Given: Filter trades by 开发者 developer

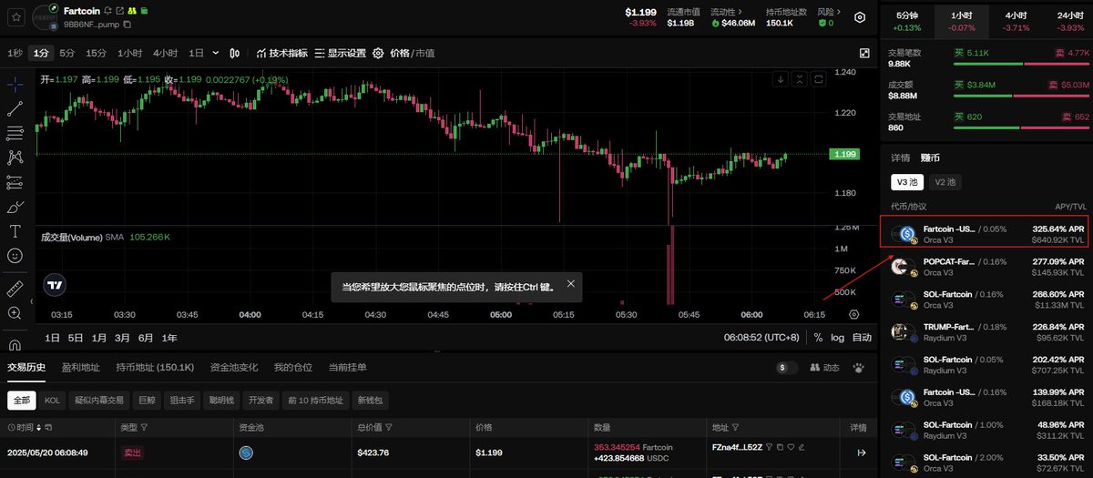Looking at the screenshot, I should 260,400.
